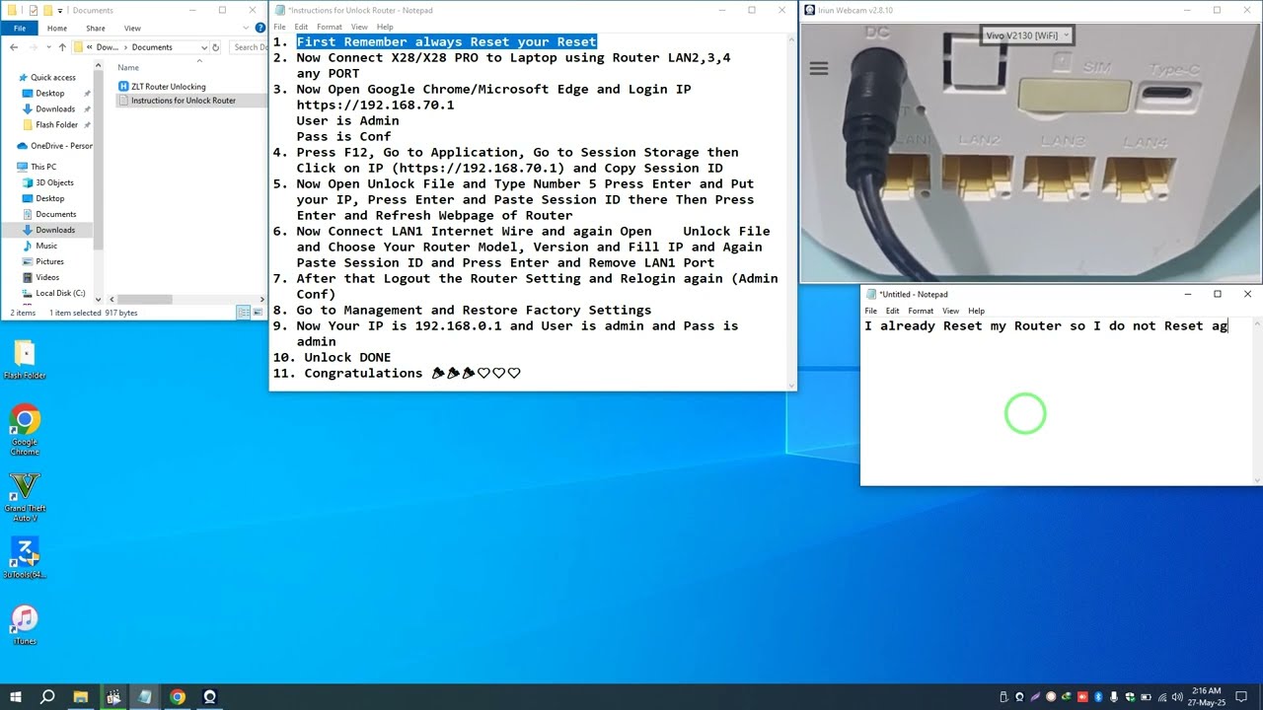This screenshot has width=1263, height=710.
Task: Open Format menu in Instructions Notepad
Action: 330,27
